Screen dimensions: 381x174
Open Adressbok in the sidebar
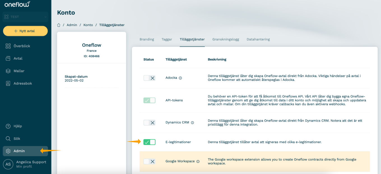pyautogui.click(x=25, y=83)
